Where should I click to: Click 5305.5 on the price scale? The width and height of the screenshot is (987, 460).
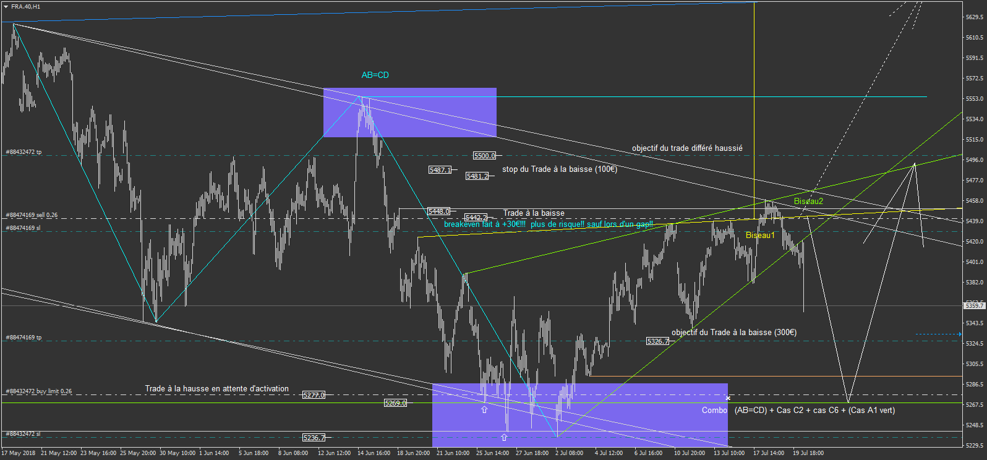click(975, 364)
